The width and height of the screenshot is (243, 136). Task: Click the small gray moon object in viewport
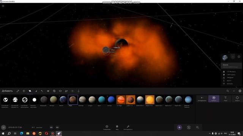106,50
